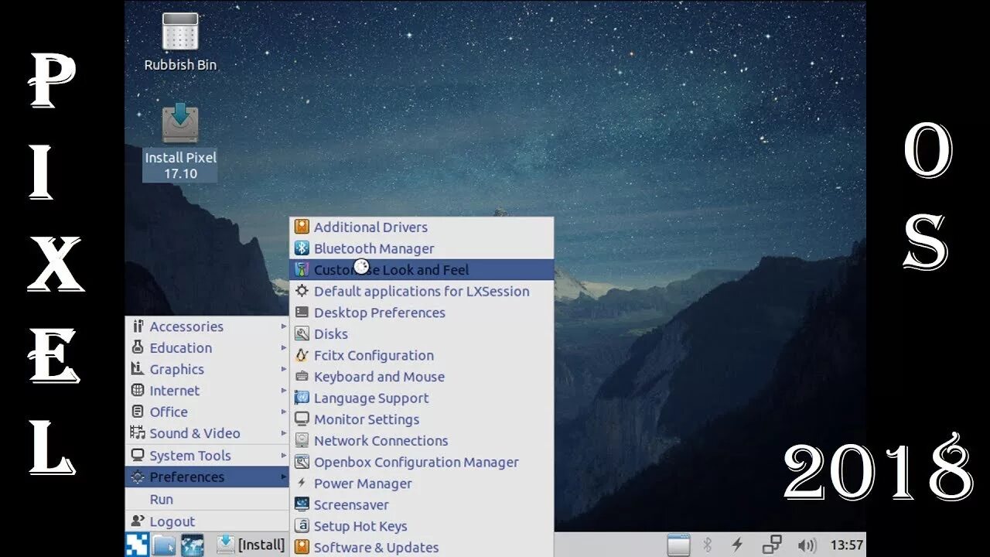Open Setup Hot Keys entry

[x=422, y=526]
